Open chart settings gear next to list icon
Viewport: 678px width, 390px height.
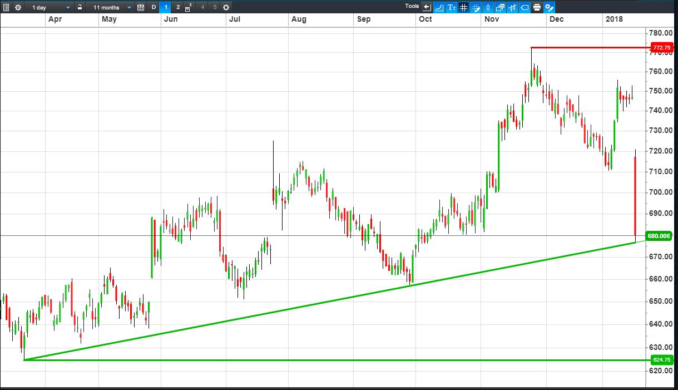18,7
